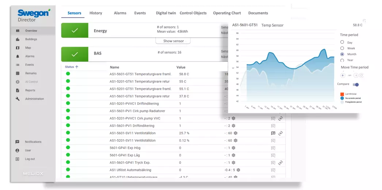Switch to the History tab
The height and width of the screenshot is (190, 382).
[x=96, y=13]
